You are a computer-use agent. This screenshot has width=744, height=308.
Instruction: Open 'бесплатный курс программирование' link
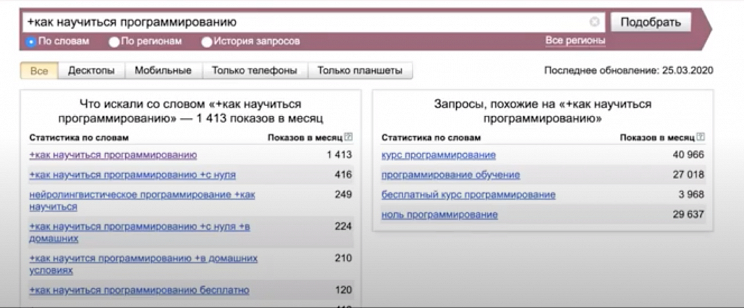point(469,195)
